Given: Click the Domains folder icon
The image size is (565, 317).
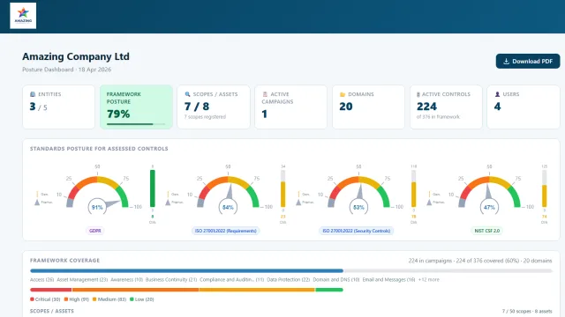Looking at the screenshot, I should pyautogui.click(x=343, y=94).
